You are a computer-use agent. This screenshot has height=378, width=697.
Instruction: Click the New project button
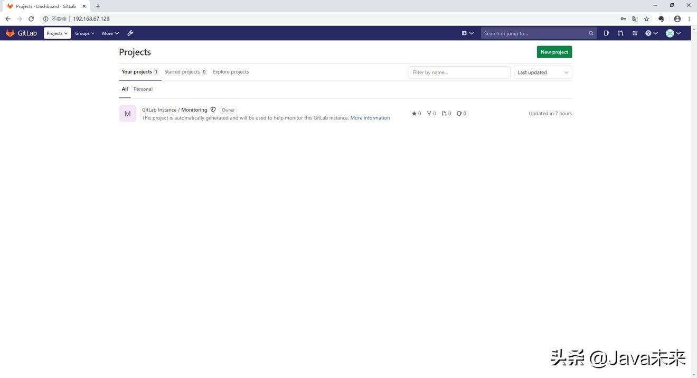pyautogui.click(x=554, y=52)
